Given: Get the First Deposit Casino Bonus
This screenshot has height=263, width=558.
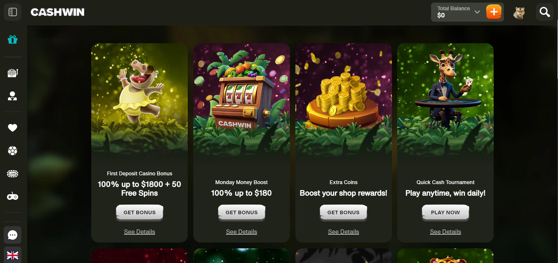Looking at the screenshot, I should (x=139, y=212).
